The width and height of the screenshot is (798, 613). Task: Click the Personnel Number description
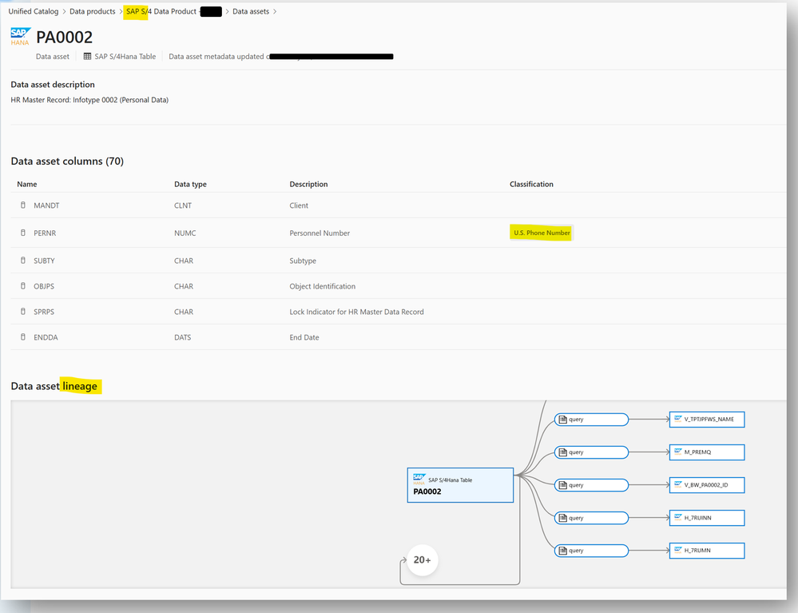(x=320, y=233)
